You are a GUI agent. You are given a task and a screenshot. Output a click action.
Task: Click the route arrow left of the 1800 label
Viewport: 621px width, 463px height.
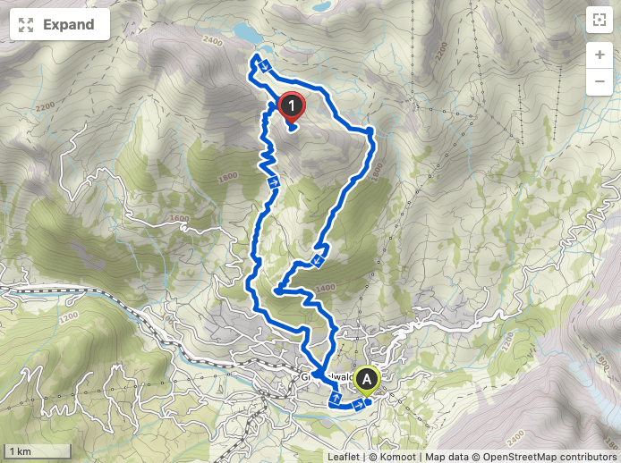click(x=273, y=182)
